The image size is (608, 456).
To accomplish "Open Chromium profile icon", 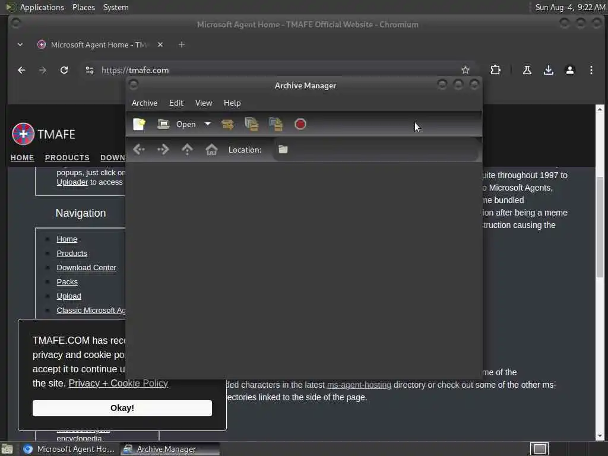I will 569,70.
